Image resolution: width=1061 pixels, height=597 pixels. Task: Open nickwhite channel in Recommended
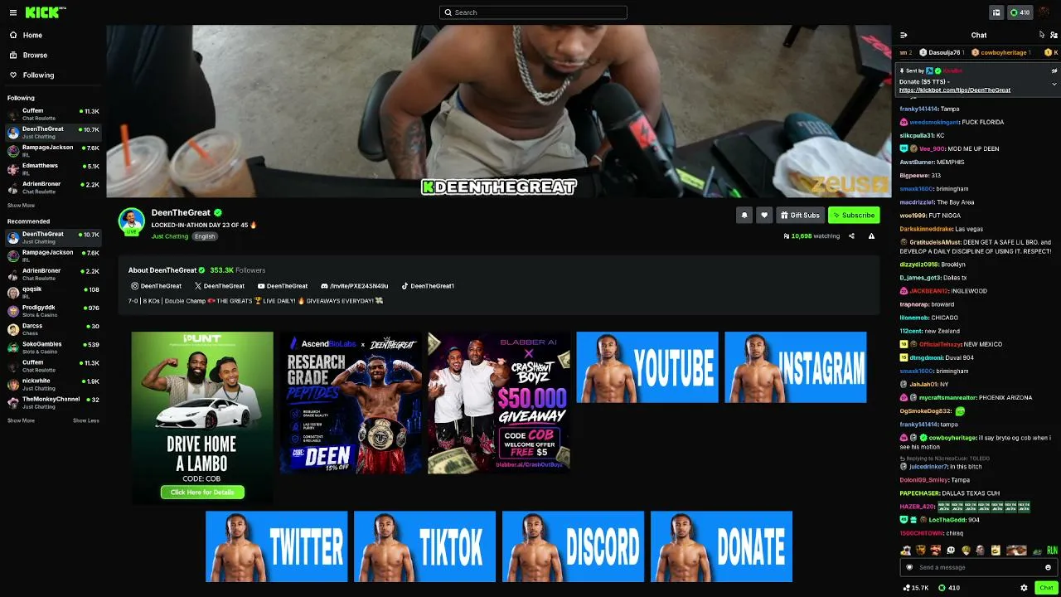[53, 384]
